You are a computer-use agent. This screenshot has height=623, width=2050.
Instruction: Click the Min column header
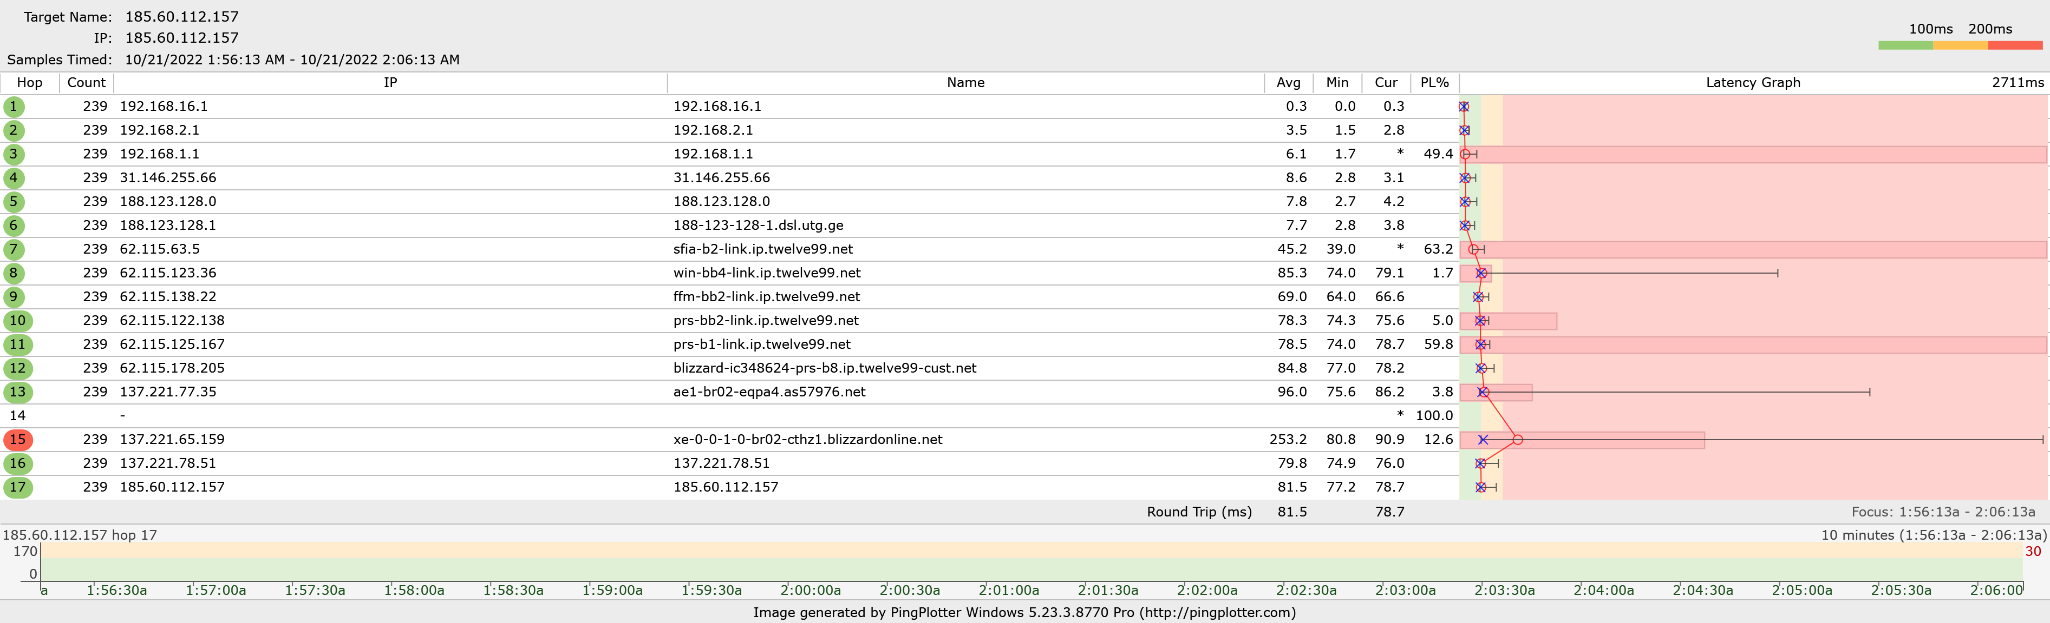(x=1337, y=83)
